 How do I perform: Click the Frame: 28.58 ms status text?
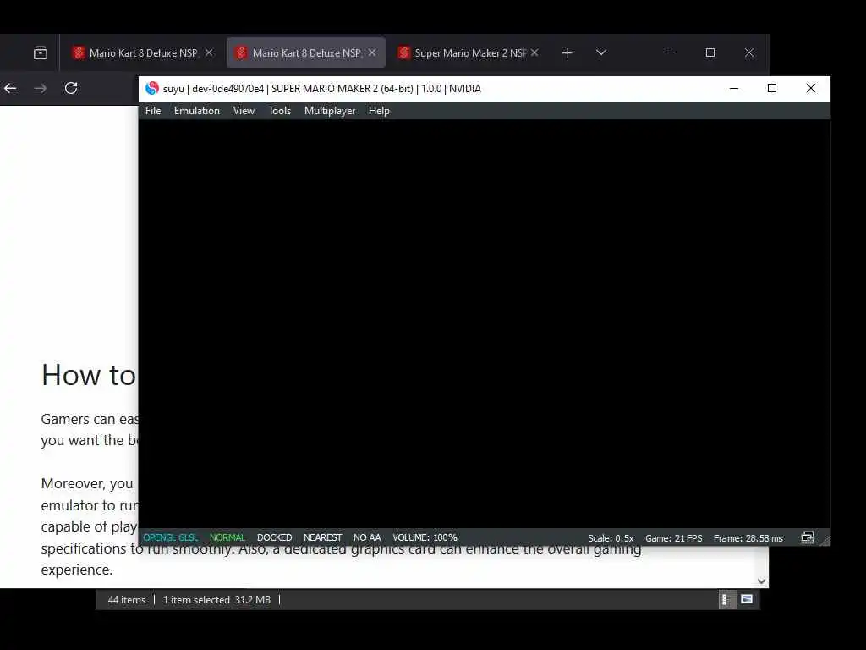tap(748, 537)
